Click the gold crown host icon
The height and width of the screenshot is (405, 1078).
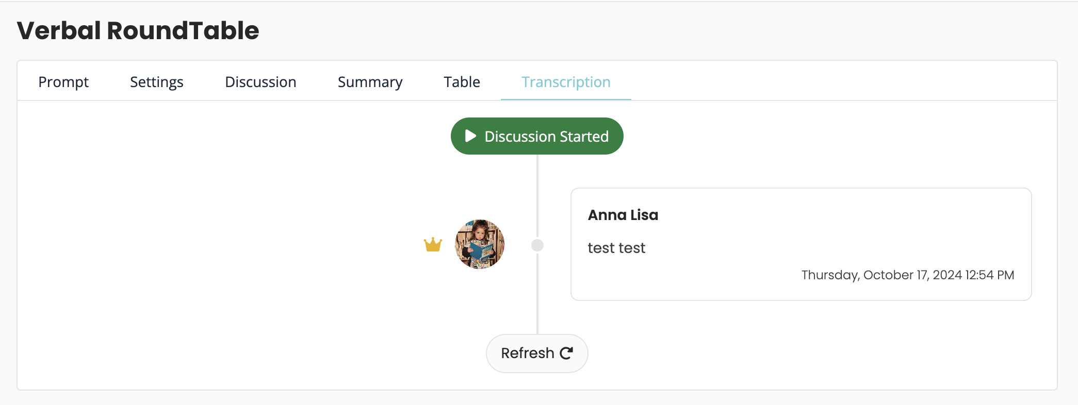click(x=433, y=244)
